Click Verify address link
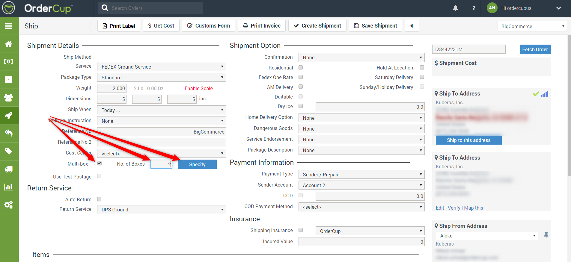Screen dimensions: 571x262 point(454,208)
